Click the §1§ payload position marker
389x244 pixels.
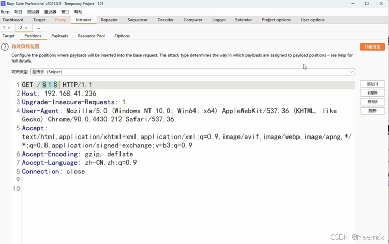click(50, 85)
